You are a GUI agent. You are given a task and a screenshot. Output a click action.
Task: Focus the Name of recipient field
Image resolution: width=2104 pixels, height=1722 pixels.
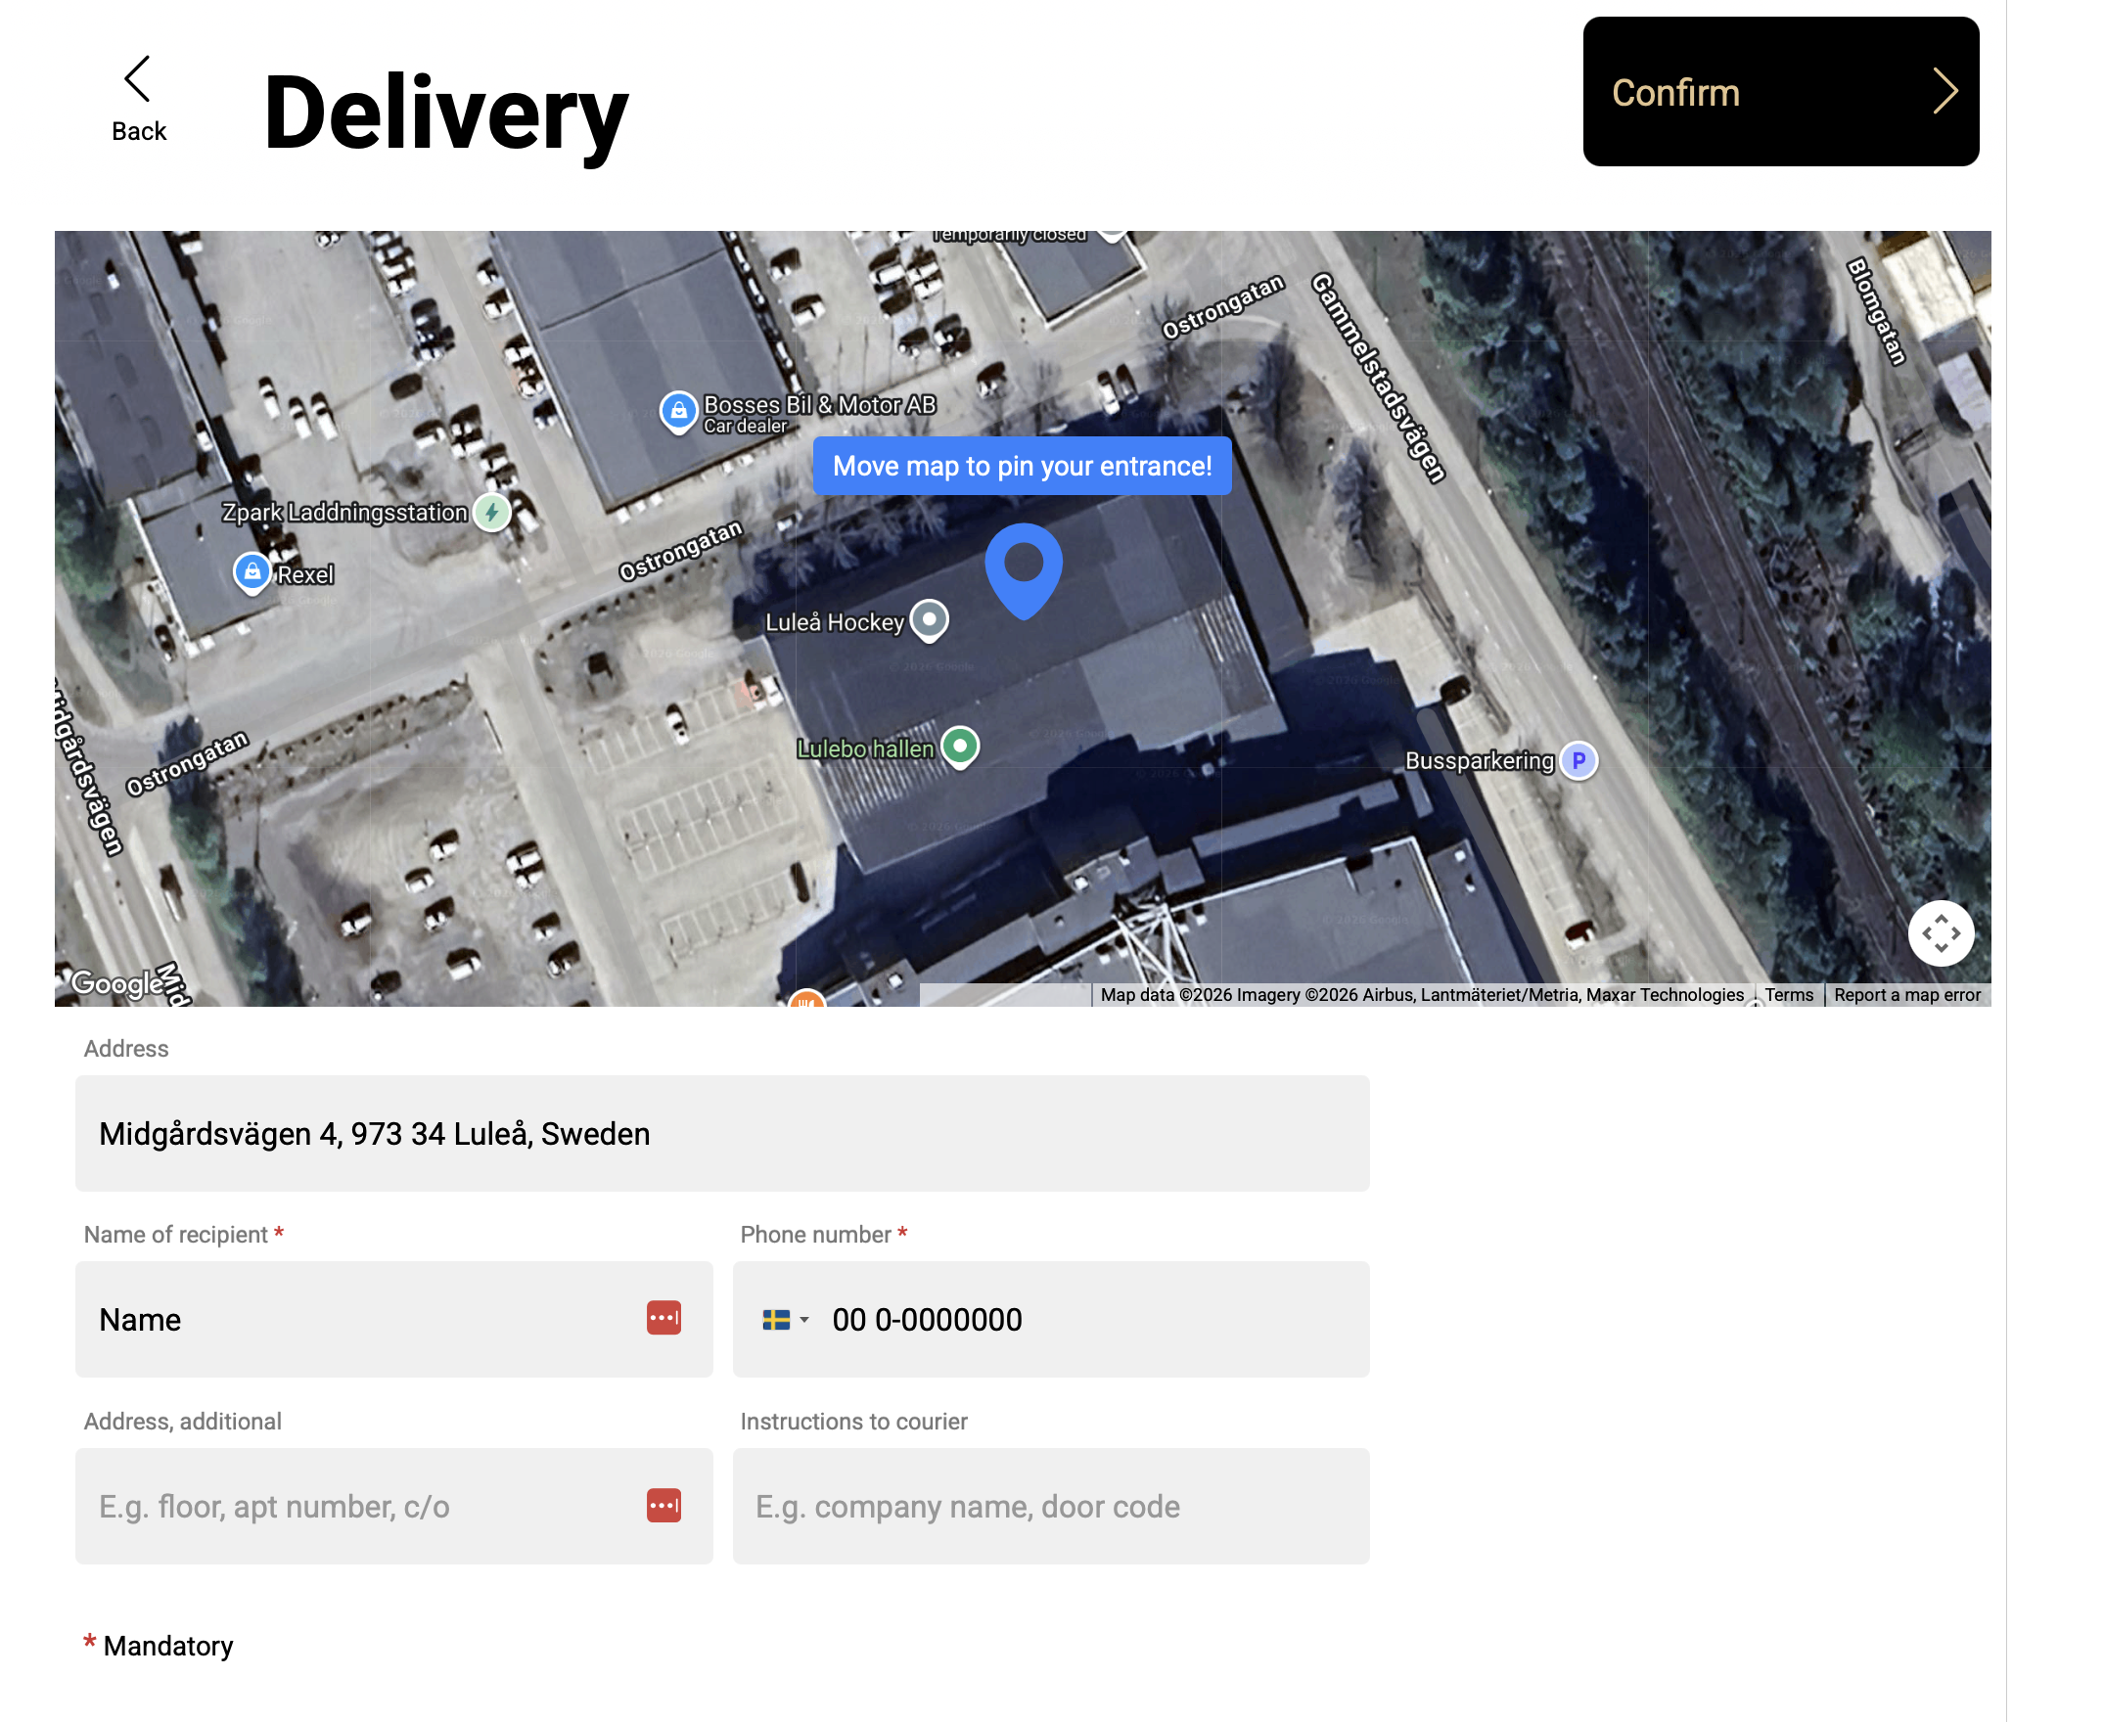(393, 1318)
